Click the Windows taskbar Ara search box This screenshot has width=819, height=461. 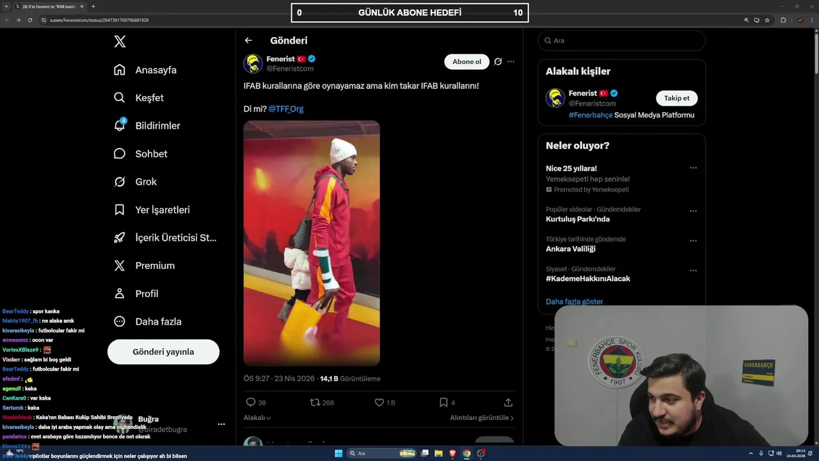382,453
